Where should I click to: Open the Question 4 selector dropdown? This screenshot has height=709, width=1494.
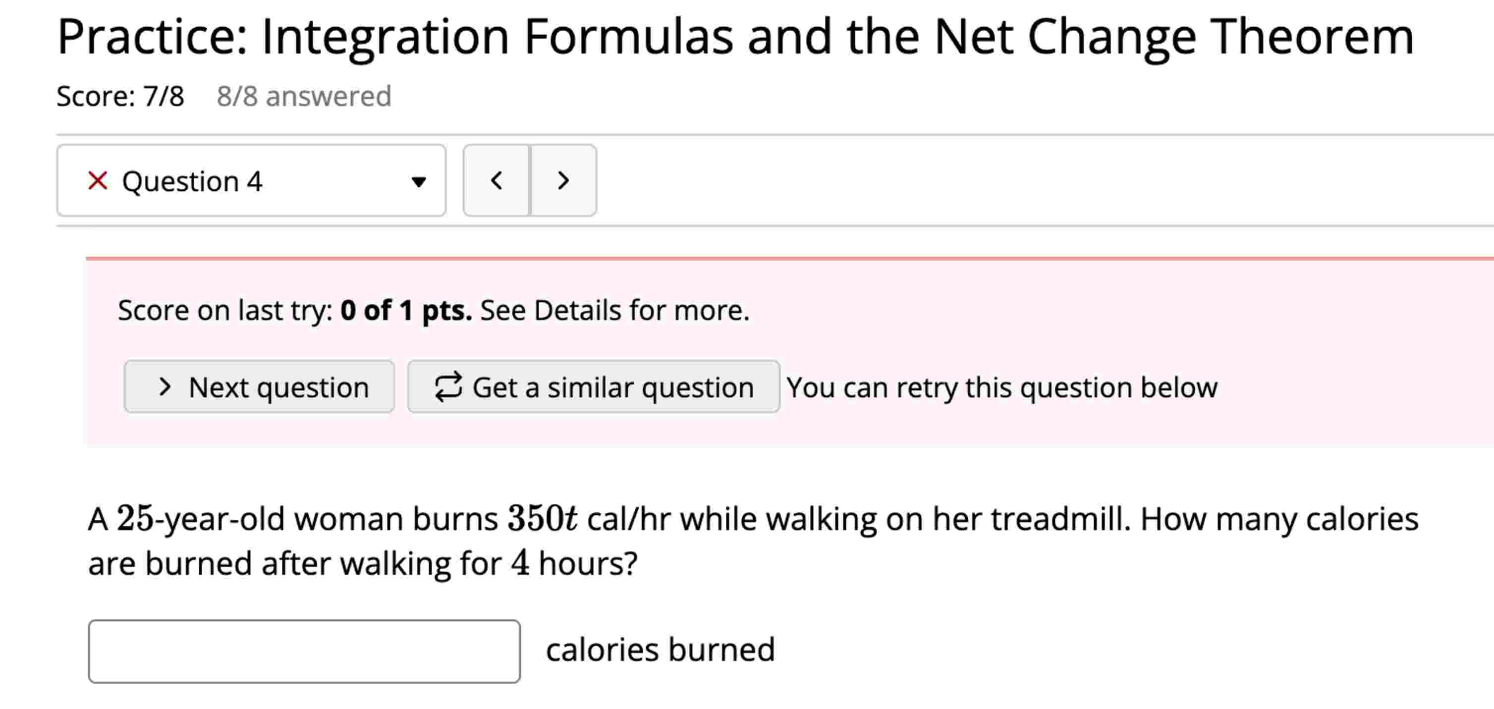click(x=252, y=181)
